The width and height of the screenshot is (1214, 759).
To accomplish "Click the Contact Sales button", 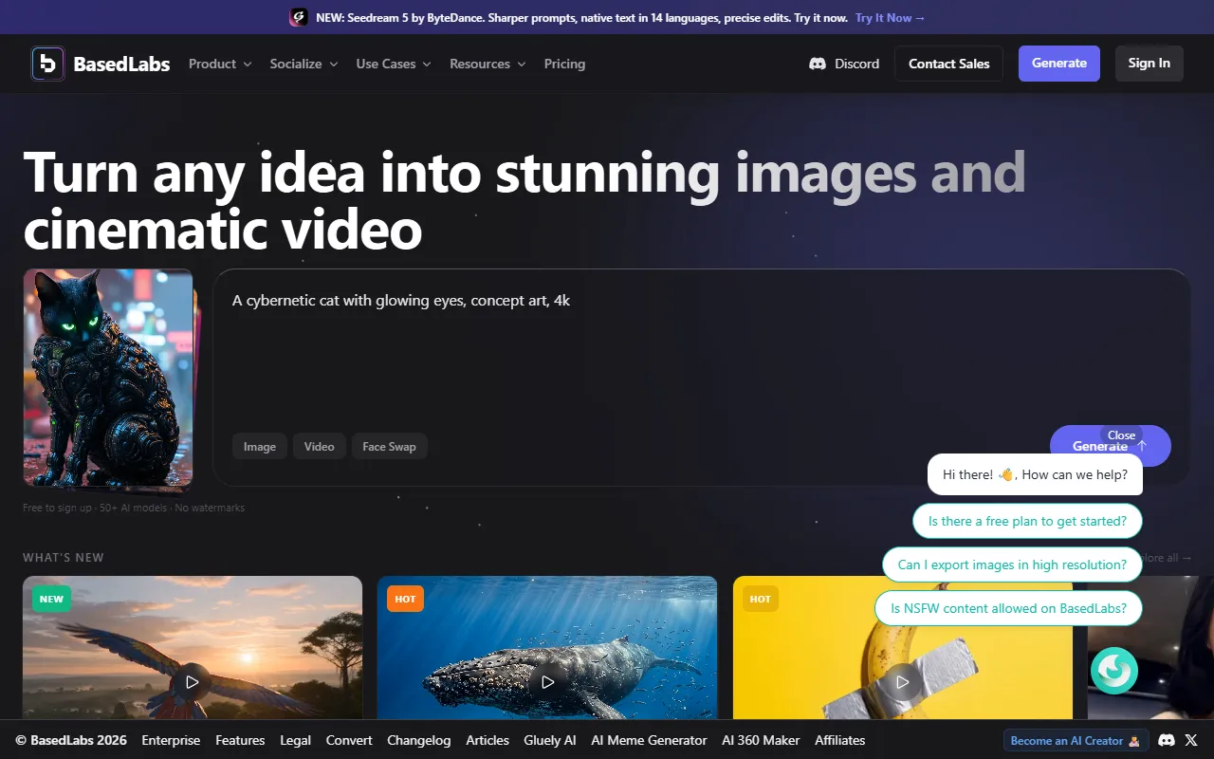I will click(x=948, y=64).
